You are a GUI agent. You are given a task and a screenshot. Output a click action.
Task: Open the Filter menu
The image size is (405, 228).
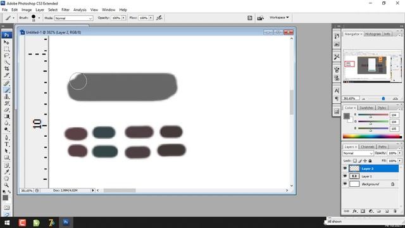coord(65,9)
